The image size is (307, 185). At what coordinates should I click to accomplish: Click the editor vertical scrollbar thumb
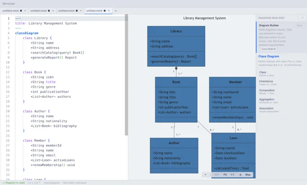coord(126,75)
